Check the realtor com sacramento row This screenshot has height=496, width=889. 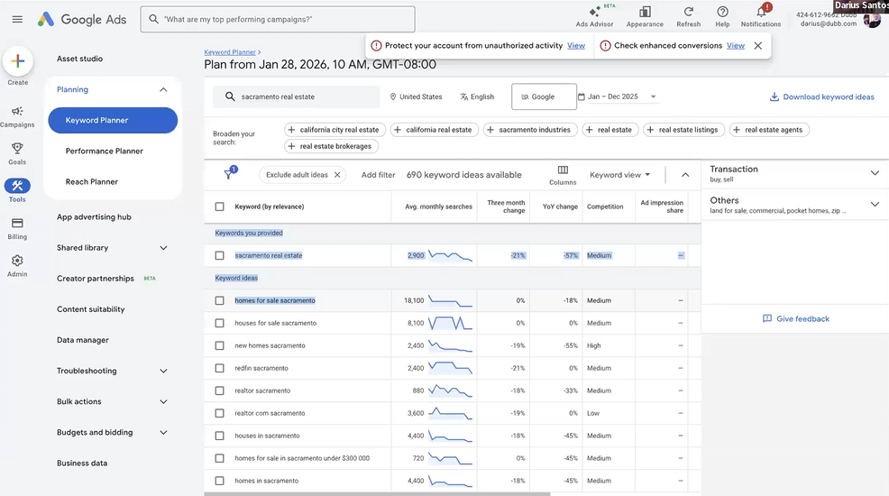[219, 413]
